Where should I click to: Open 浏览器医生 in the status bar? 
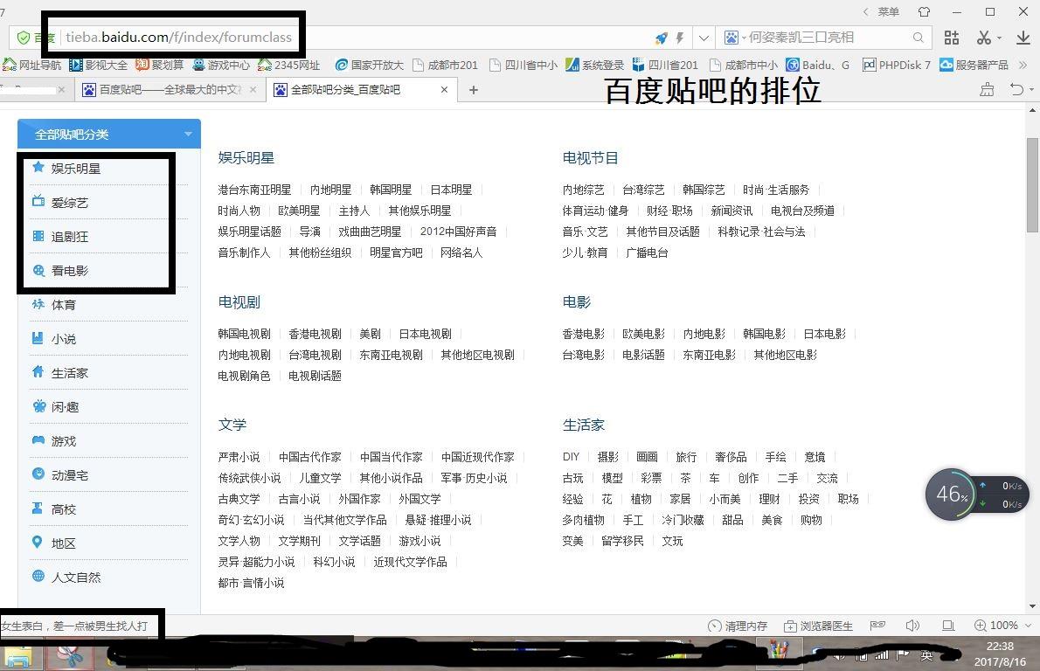point(819,626)
